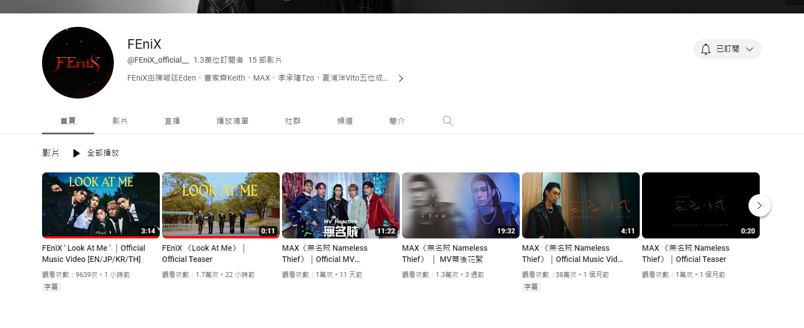Click the "觀看次數：1.3萬次・3 週前" stats
This screenshot has height=328, width=804.
pyautogui.click(x=443, y=275)
